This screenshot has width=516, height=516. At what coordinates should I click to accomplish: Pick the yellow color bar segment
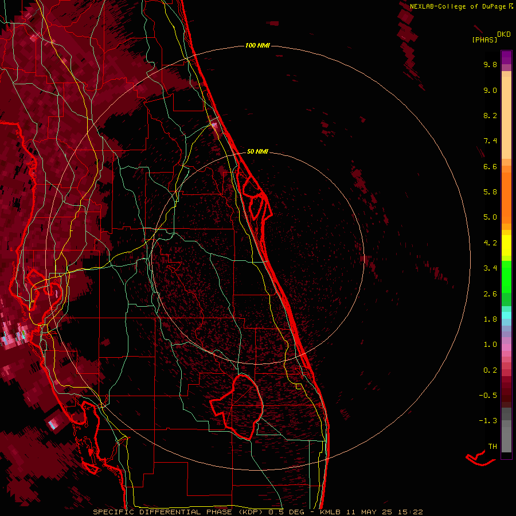(x=506, y=245)
